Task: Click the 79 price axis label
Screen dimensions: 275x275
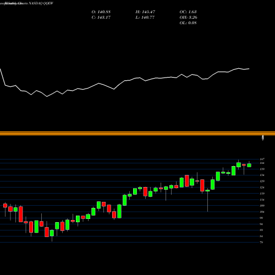Action: pyautogui.click(x=261, y=242)
